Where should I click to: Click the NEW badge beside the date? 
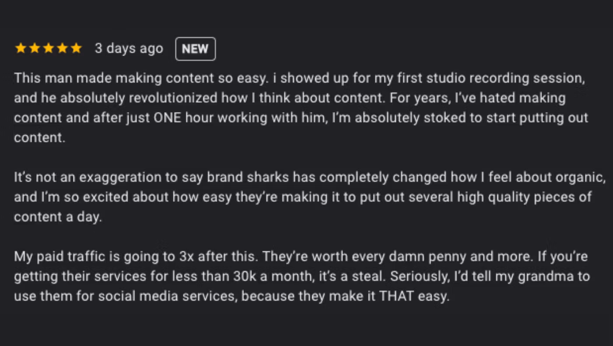coord(195,49)
